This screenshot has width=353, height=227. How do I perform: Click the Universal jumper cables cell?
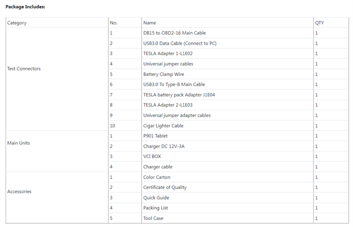click(x=227, y=64)
